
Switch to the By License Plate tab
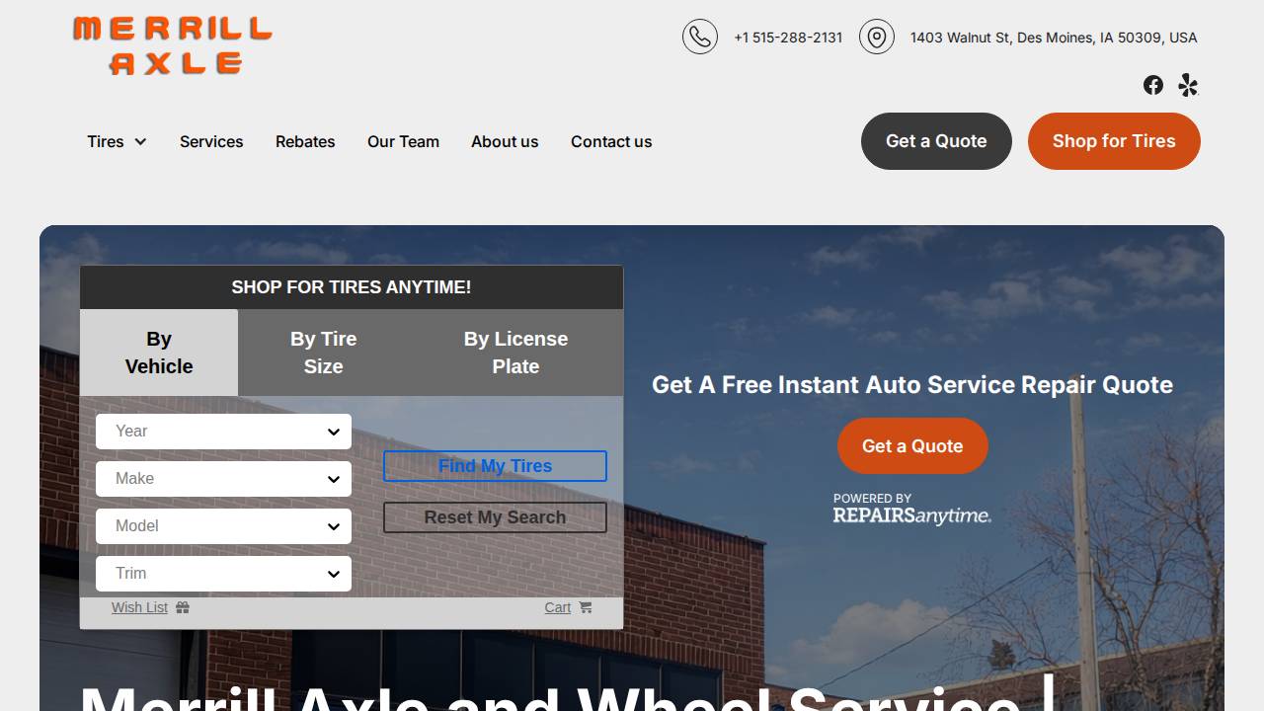point(515,353)
